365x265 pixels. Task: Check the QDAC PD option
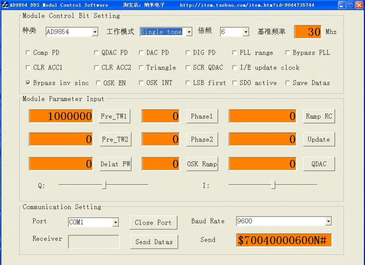coord(96,53)
